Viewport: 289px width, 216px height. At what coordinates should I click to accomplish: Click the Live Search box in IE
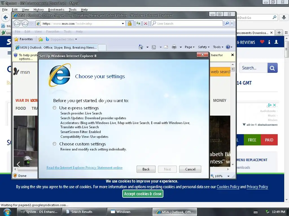(x=187, y=24)
